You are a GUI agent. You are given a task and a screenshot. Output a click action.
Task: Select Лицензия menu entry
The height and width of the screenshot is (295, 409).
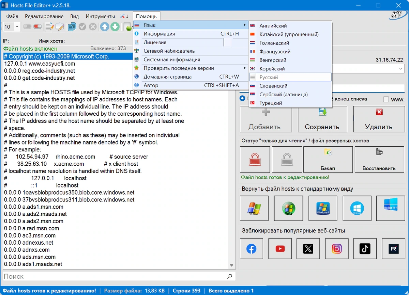(191, 42)
